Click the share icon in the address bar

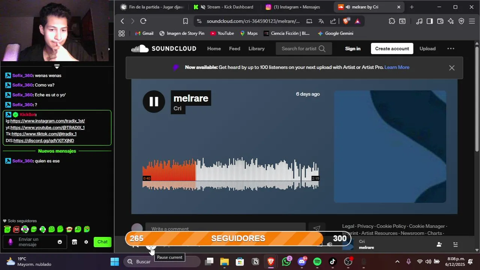coord(333,21)
